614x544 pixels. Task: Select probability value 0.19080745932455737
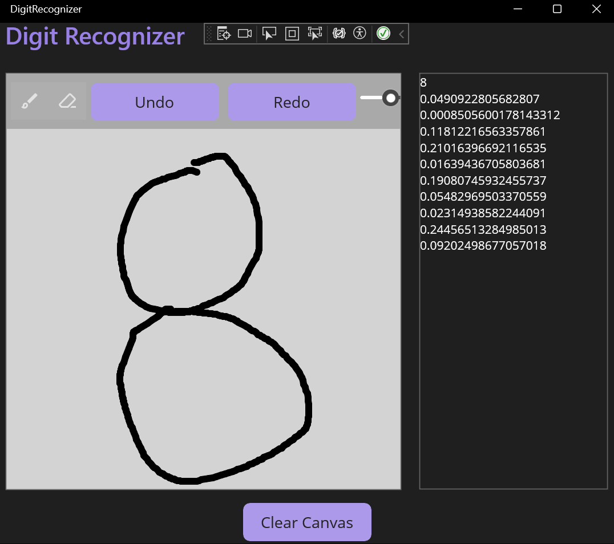click(483, 180)
